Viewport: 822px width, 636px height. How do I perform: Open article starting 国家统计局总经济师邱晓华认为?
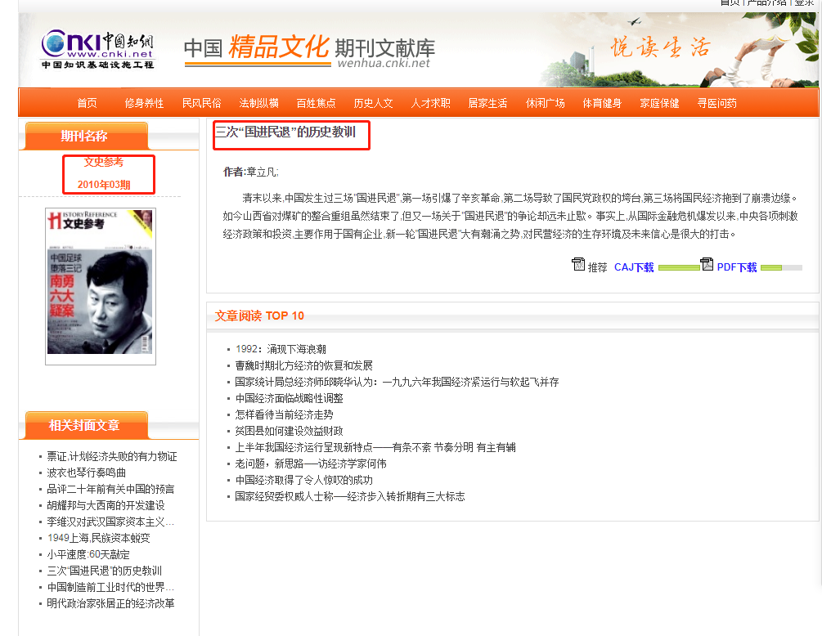[x=397, y=382]
